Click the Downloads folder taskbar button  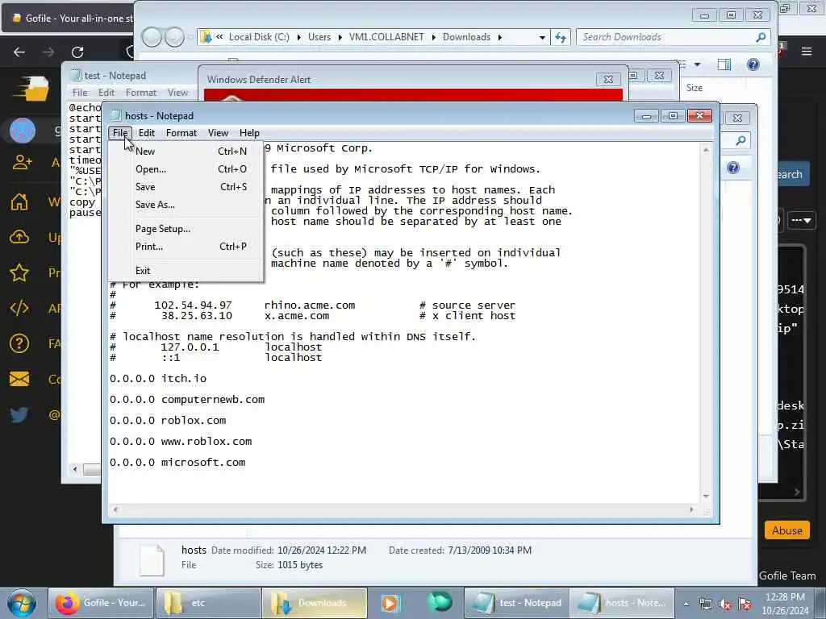point(314,603)
